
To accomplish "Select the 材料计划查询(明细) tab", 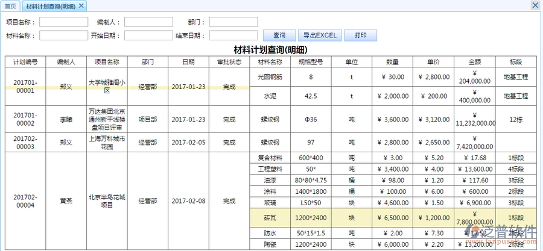I will [x=51, y=6].
